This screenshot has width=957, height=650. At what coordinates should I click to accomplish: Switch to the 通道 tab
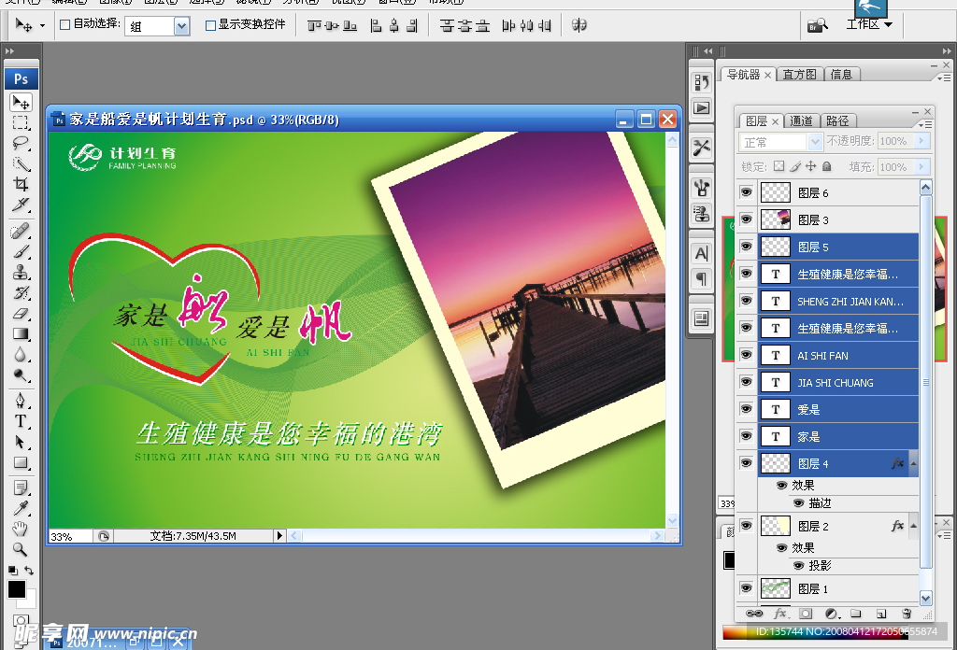pos(800,120)
